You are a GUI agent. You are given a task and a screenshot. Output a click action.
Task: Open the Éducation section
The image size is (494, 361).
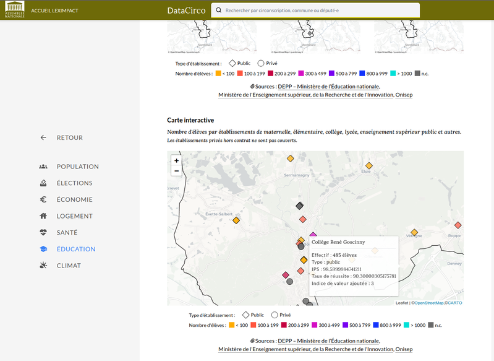coord(75,249)
